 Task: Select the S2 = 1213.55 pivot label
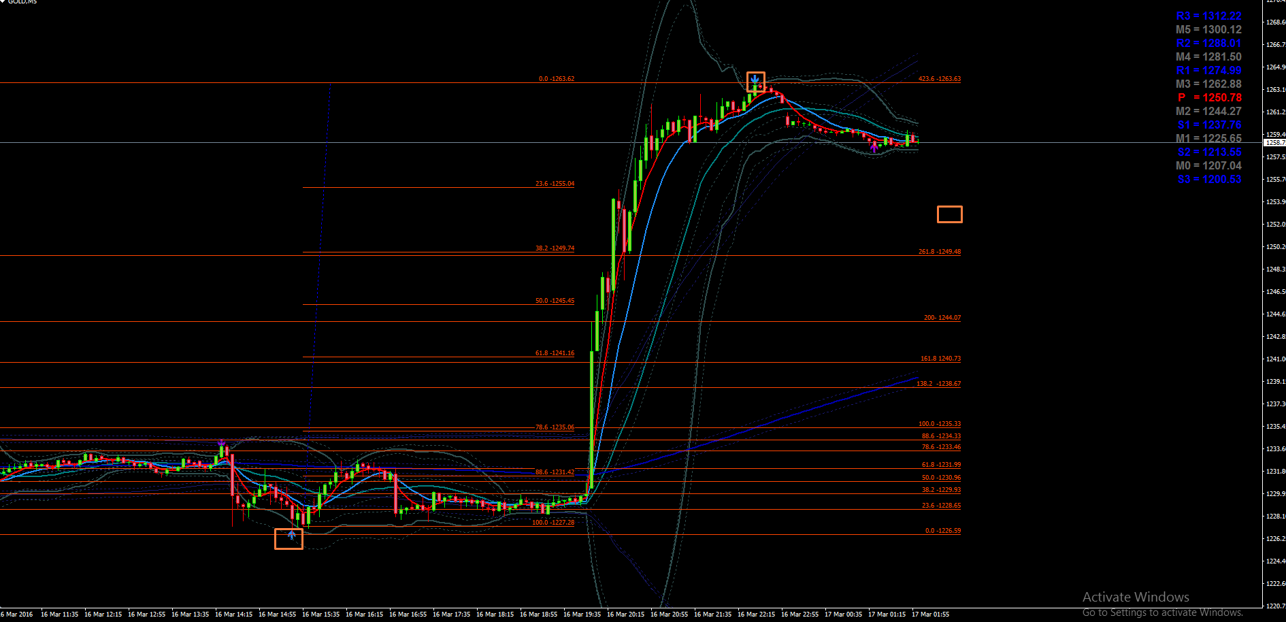(x=1209, y=152)
